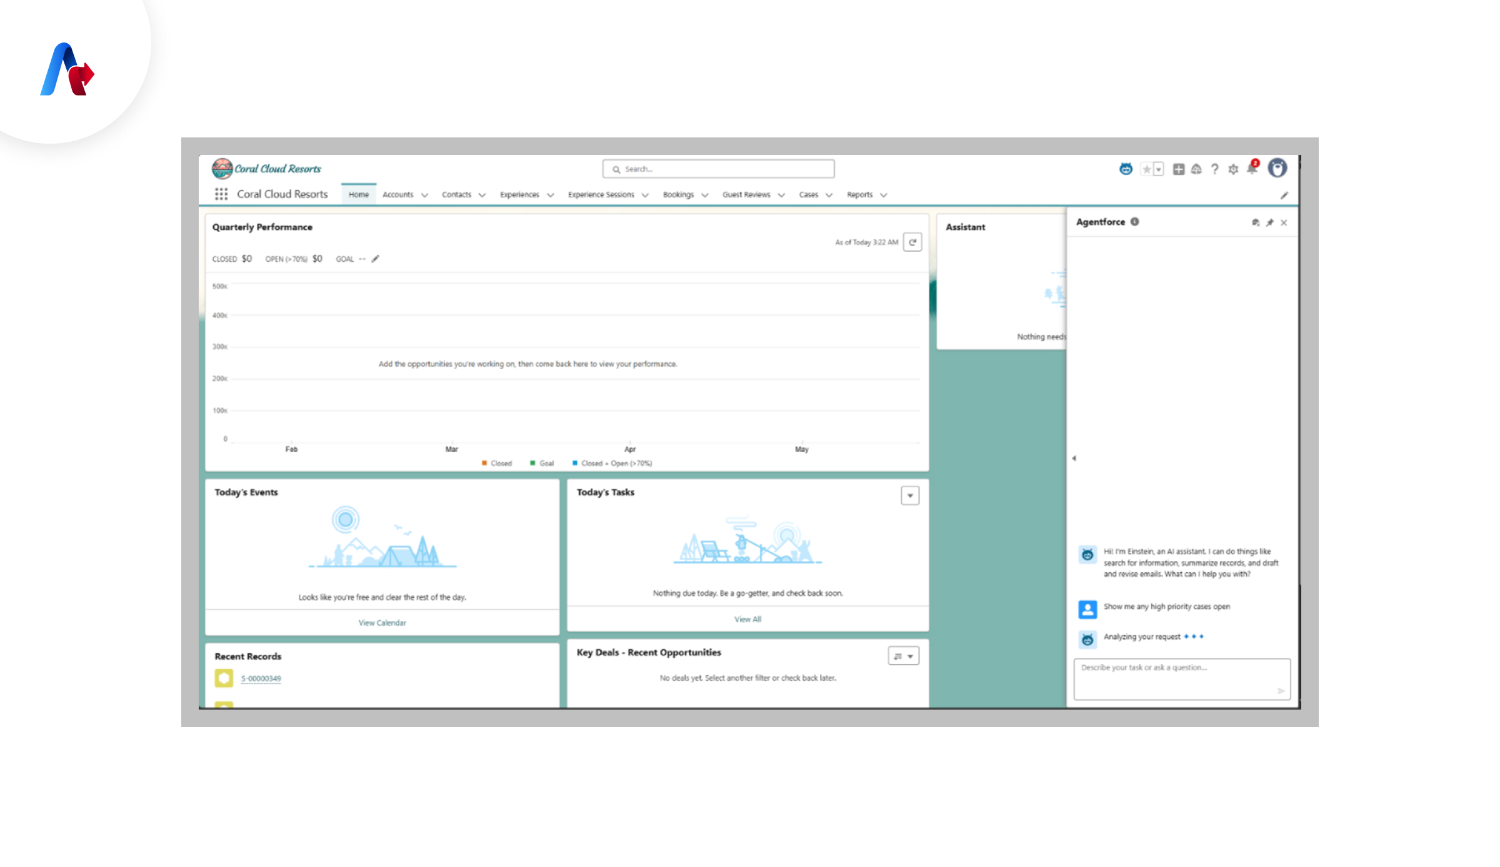Open the Home tab
Image resolution: width=1500 pixels, height=867 pixels.
(359, 195)
